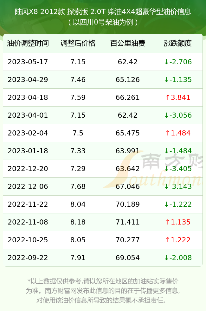The height and width of the screenshot is (318, 206).
Task: Click price 7.46 in the 2023-04-29 row
Action: coord(78,80)
